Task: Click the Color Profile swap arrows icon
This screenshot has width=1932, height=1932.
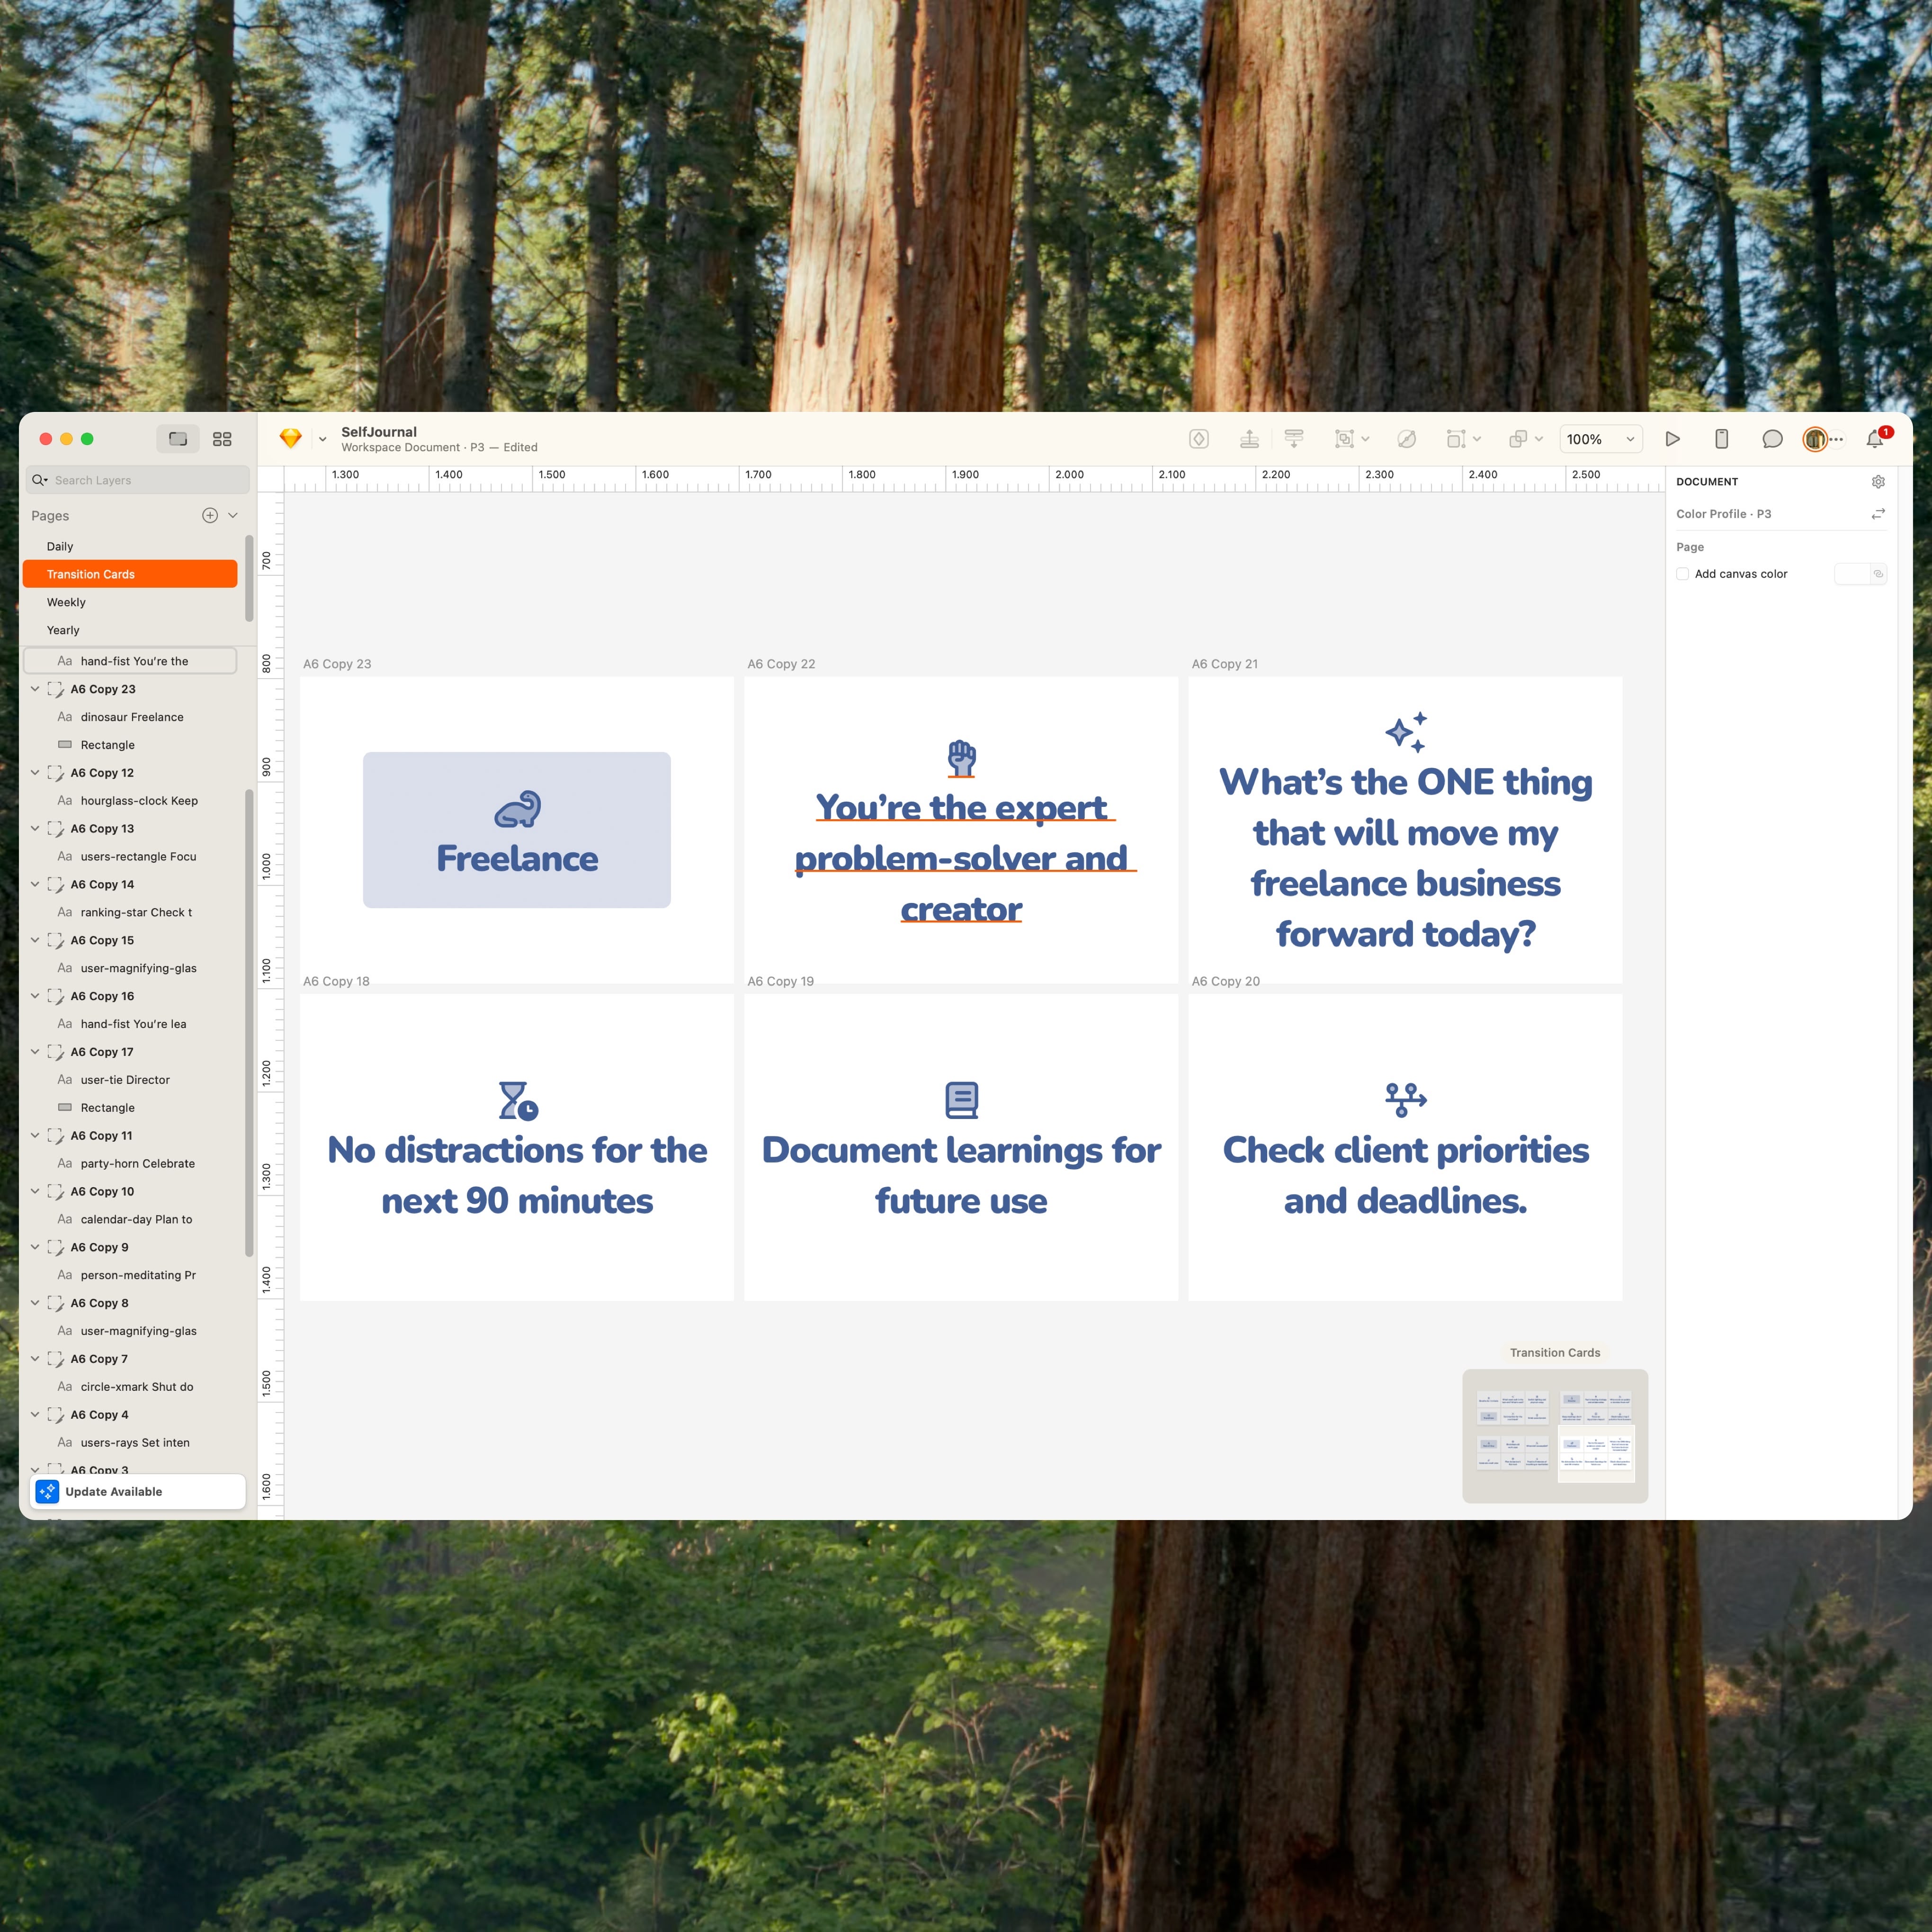Action: (x=1878, y=514)
